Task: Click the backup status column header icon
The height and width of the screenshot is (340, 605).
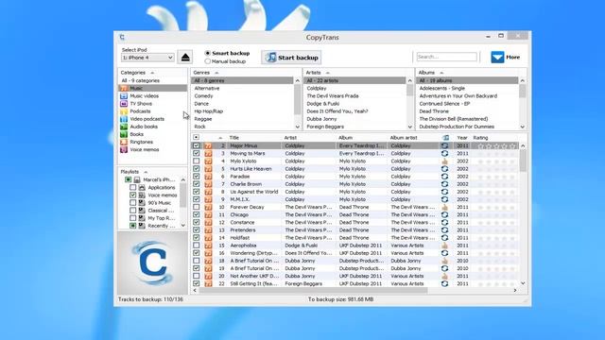Action: click(445, 138)
